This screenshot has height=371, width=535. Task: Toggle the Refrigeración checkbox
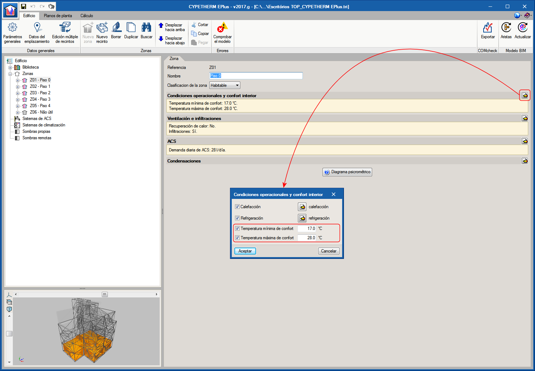[237, 218]
